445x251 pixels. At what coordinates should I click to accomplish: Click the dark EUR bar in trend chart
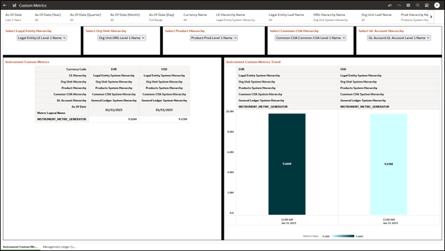pos(287,164)
